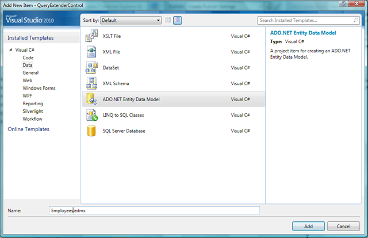Image resolution: width=368 pixels, height=238 pixels.
Task: Close the Add New Item dialog
Action: (x=356, y=3)
